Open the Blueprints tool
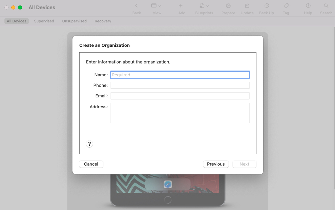335x210 pixels. click(x=202, y=6)
